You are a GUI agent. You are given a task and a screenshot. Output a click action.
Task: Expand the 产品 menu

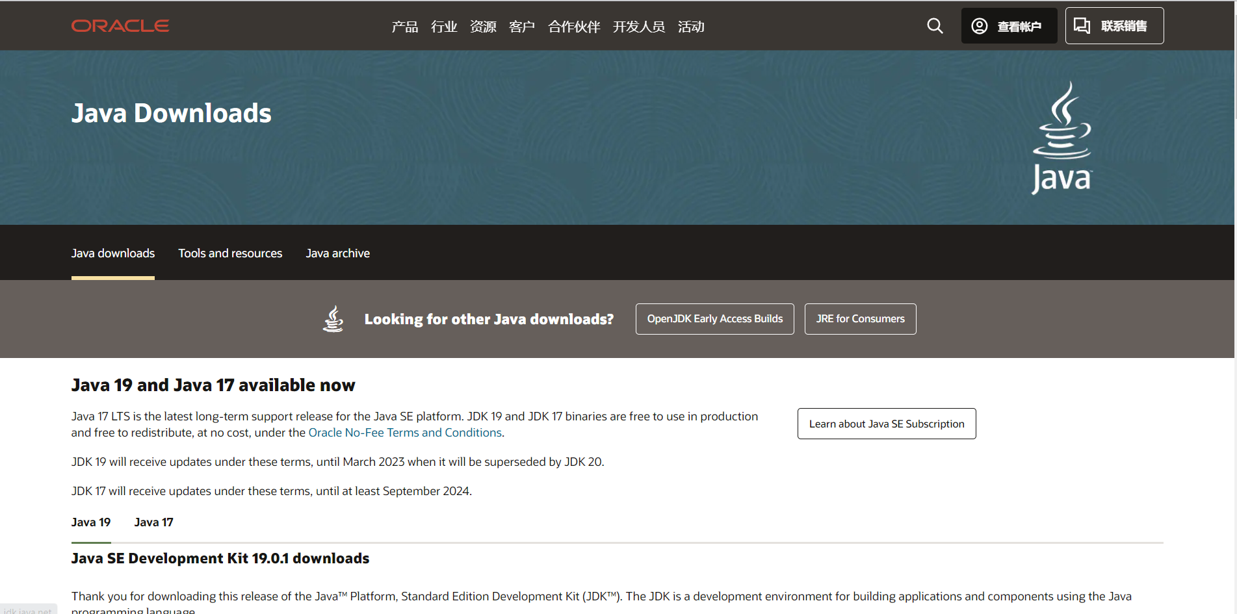(404, 27)
